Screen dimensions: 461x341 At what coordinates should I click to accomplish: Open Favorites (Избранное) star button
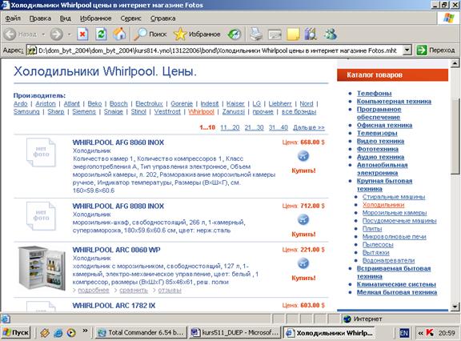click(197, 34)
